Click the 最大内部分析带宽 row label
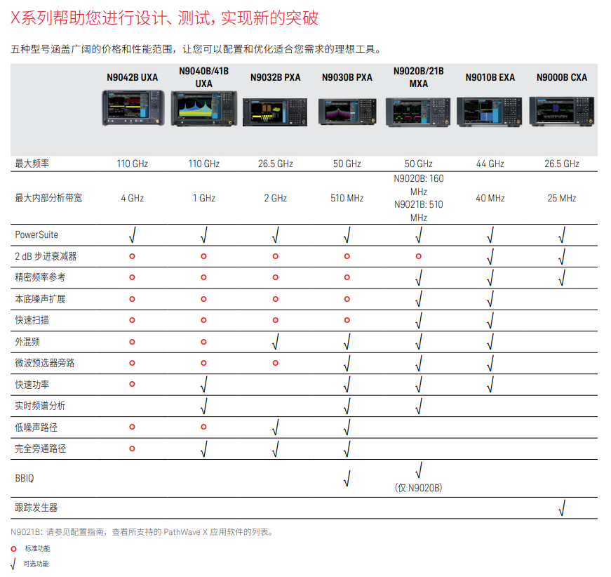 click(x=48, y=198)
